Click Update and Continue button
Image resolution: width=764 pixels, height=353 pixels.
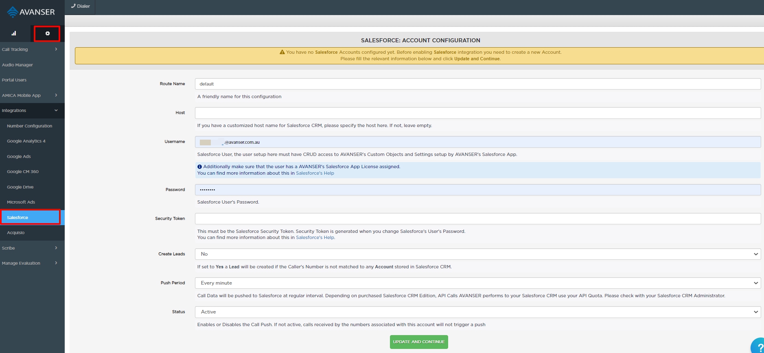pyautogui.click(x=419, y=342)
